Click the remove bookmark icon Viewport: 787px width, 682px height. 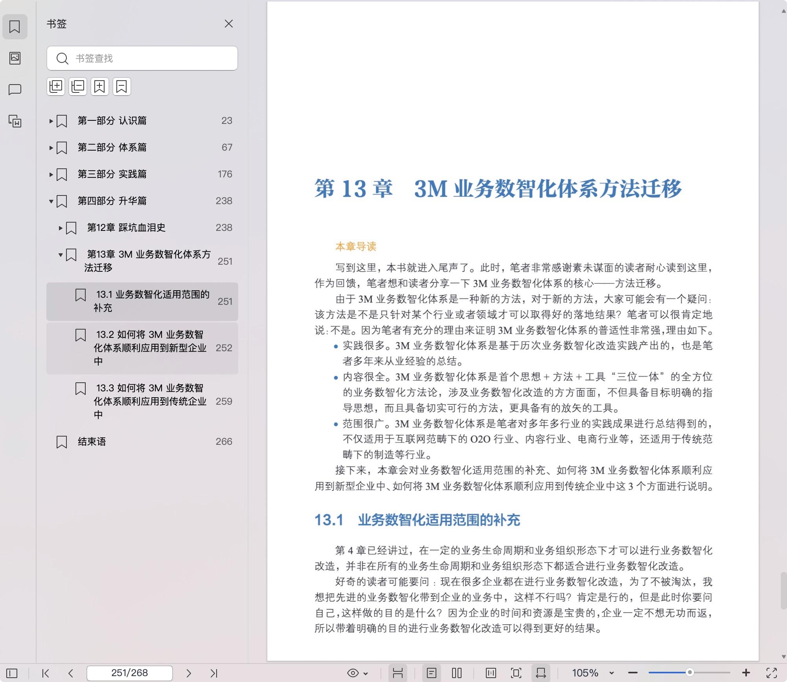(x=122, y=87)
